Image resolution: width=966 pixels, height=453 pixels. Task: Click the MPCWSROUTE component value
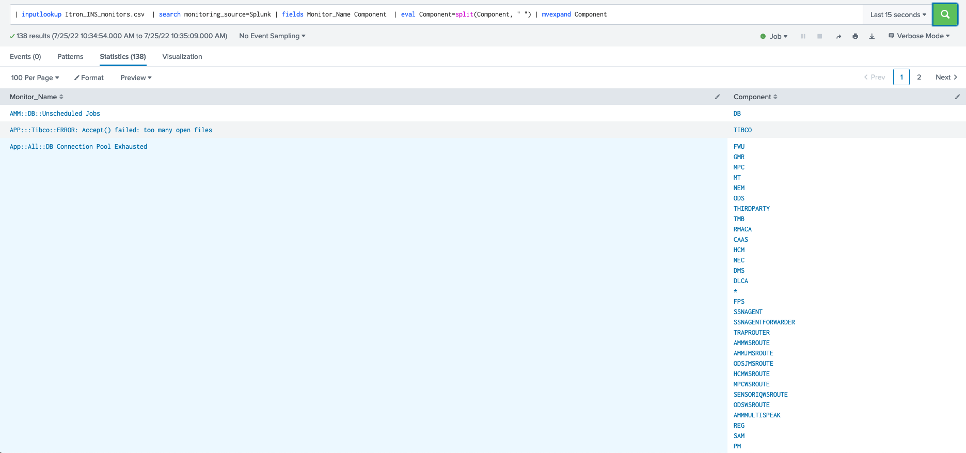(x=752, y=384)
